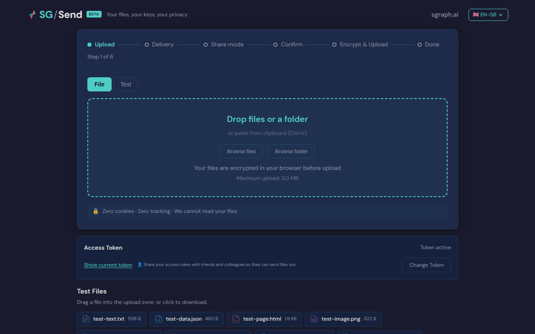The image size is (535, 334).
Task: Click the SG/Send logo icon
Action: pos(33,15)
